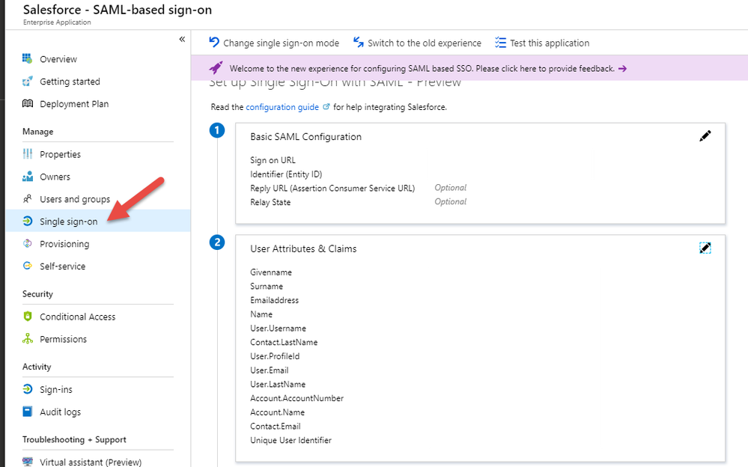Click the User Attributes & Claims heading

click(x=303, y=249)
